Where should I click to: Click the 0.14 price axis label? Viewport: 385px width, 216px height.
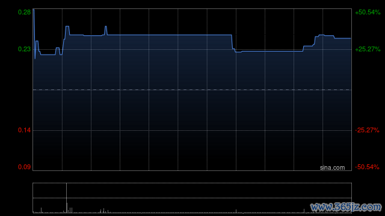pyautogui.click(x=24, y=130)
